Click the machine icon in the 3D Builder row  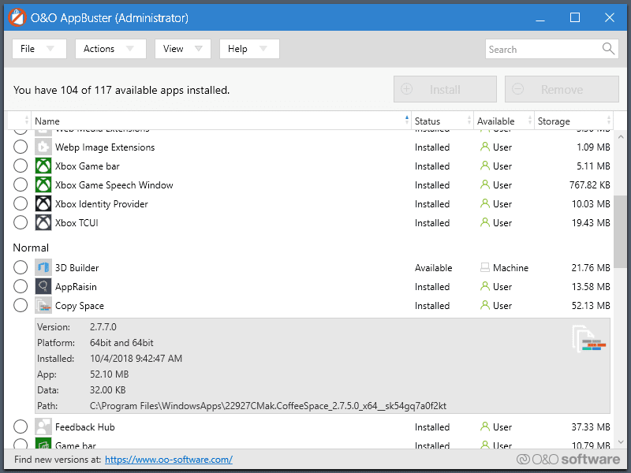[485, 267]
